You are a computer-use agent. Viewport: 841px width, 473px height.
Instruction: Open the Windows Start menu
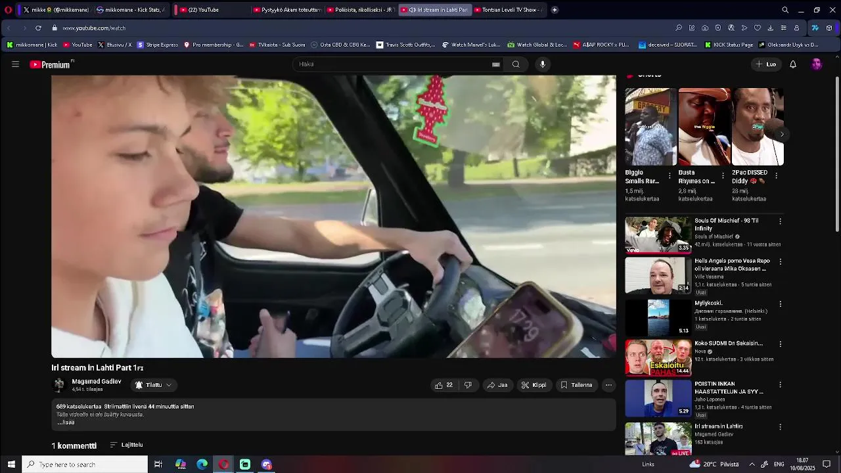(11, 464)
